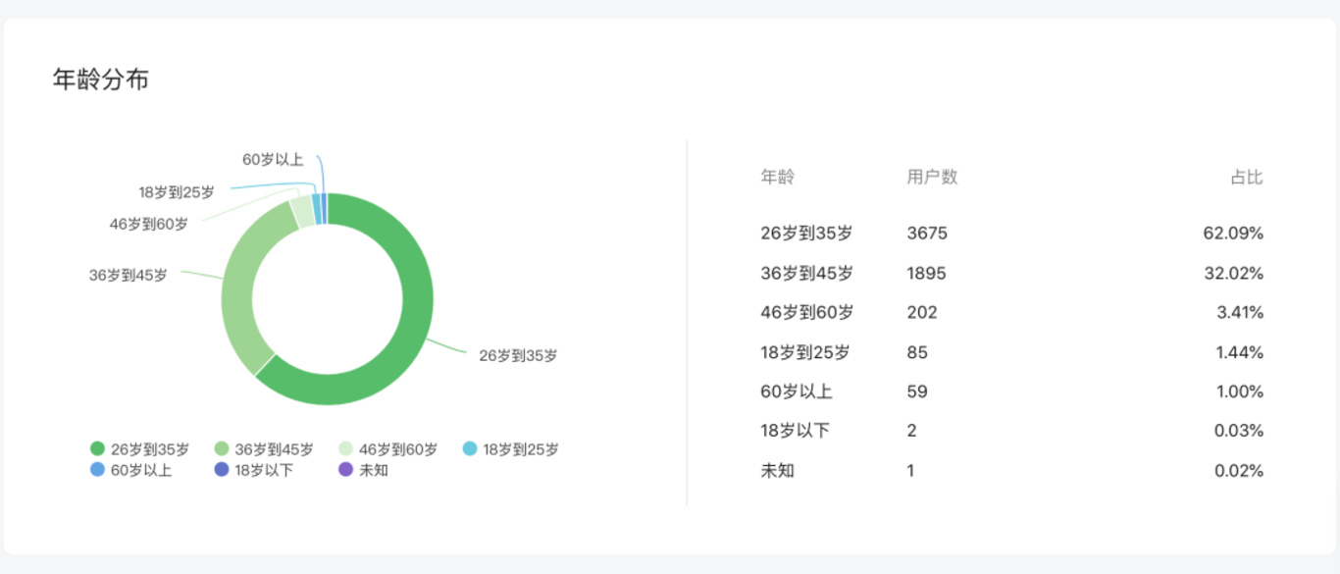Toggle the 26岁到35岁 legend dot
The height and width of the screenshot is (574, 1340).
97,449
